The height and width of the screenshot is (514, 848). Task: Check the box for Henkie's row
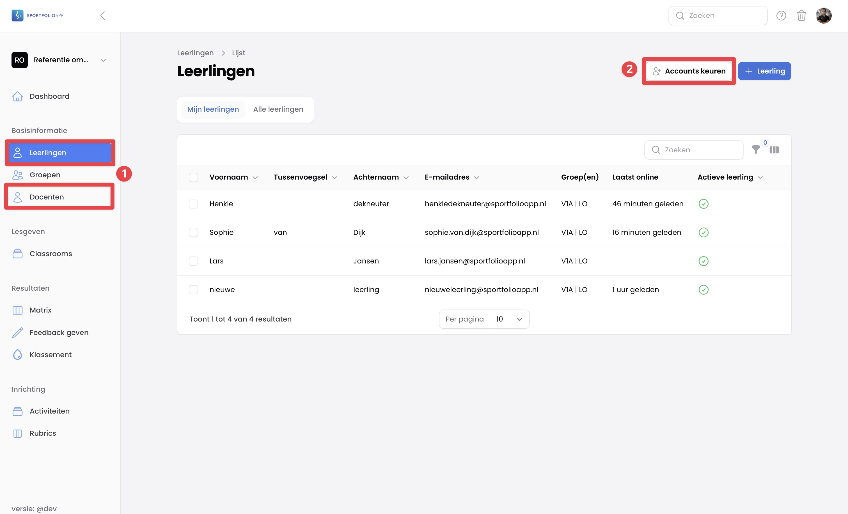(193, 204)
